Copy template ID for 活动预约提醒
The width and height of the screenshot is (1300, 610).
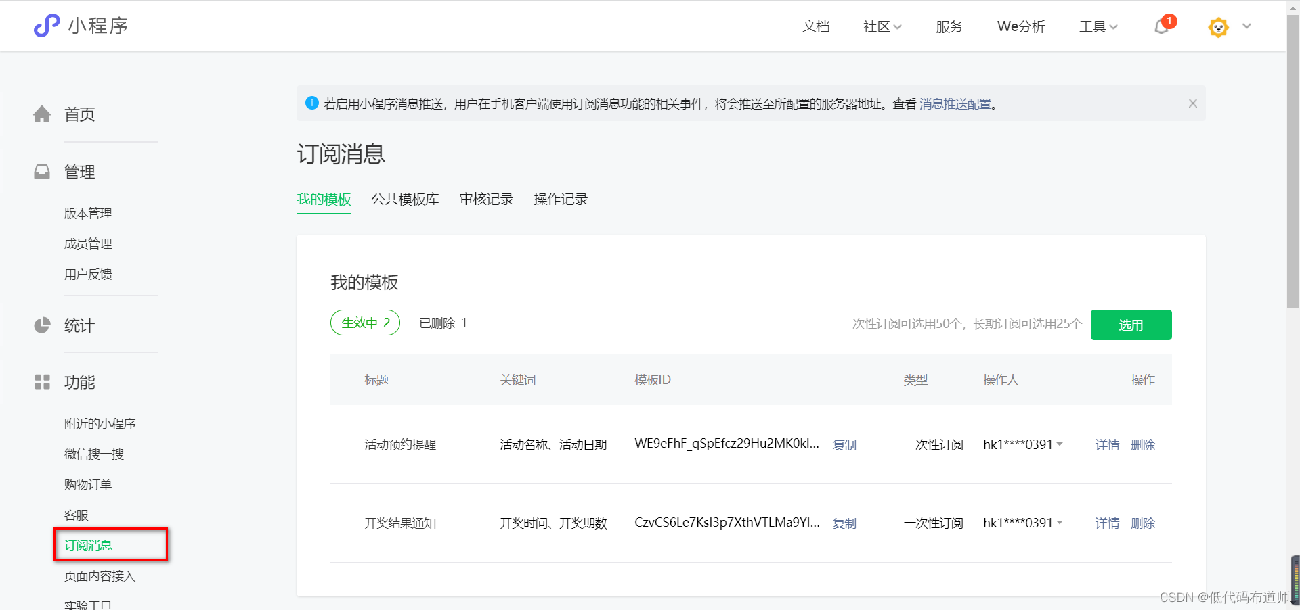pyautogui.click(x=844, y=445)
